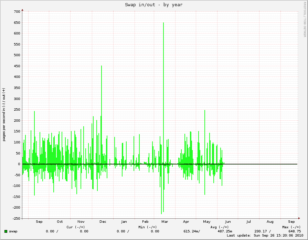The image size is (308, 240).
Task: Click the "650" y-axis label
Action: (x=17, y=23)
